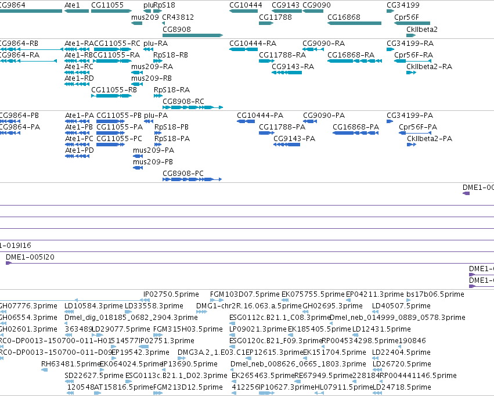494x396 pixels.
Task: Select the CG11788 gene label
Action: pyautogui.click(x=275, y=17)
